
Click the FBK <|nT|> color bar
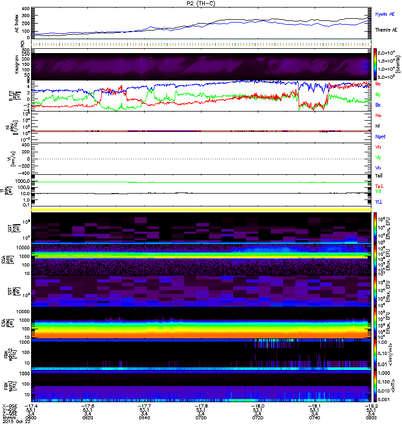coord(375,386)
